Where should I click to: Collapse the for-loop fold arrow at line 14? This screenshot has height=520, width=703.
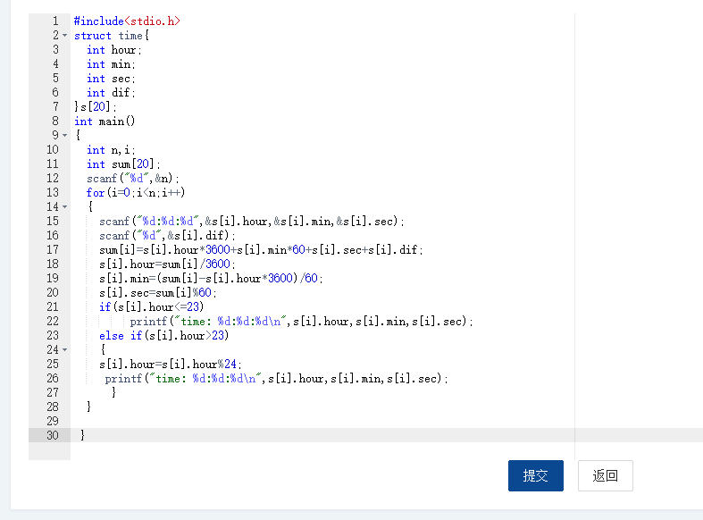click(x=65, y=206)
